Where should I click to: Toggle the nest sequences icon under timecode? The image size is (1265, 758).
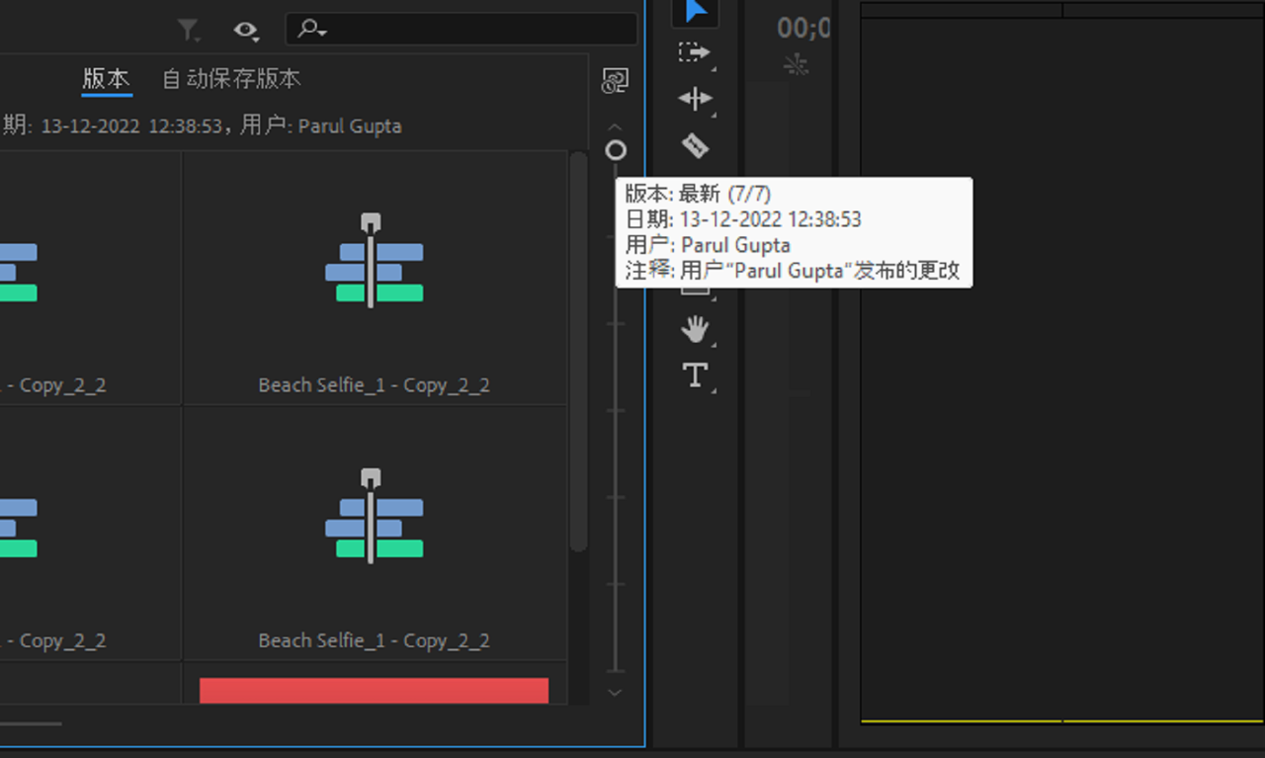(796, 65)
